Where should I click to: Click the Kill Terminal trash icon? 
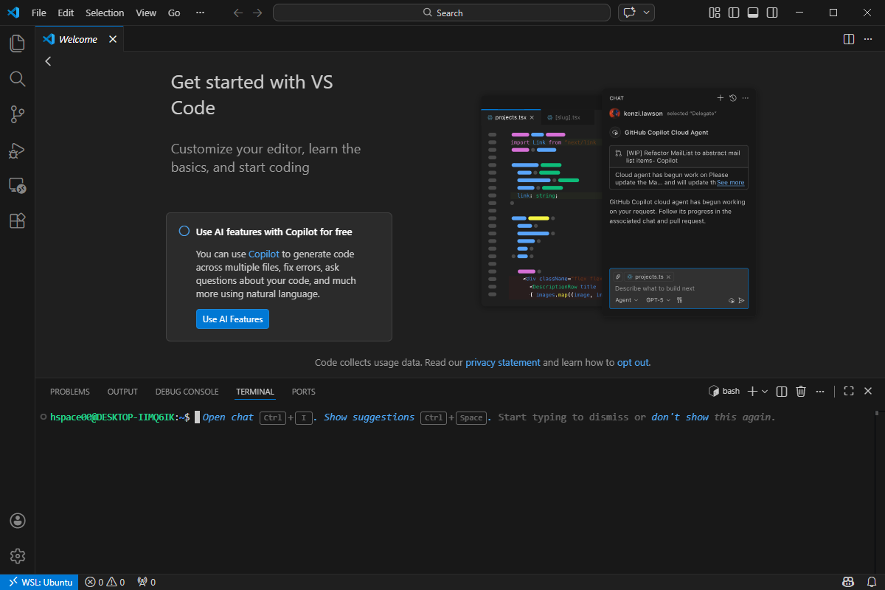pos(801,391)
